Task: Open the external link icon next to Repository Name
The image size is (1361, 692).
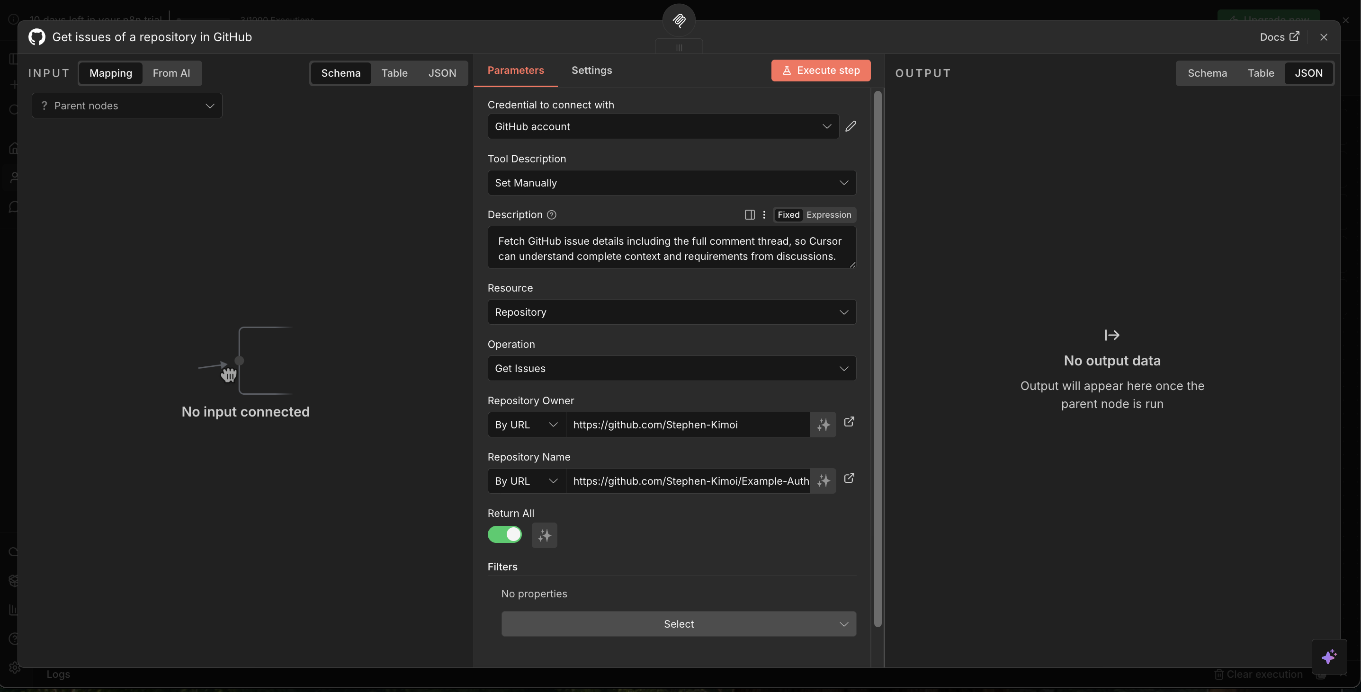Action: tap(849, 478)
